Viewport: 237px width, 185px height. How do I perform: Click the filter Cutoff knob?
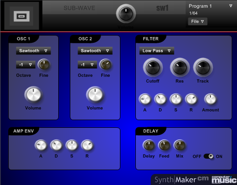tap(153, 68)
